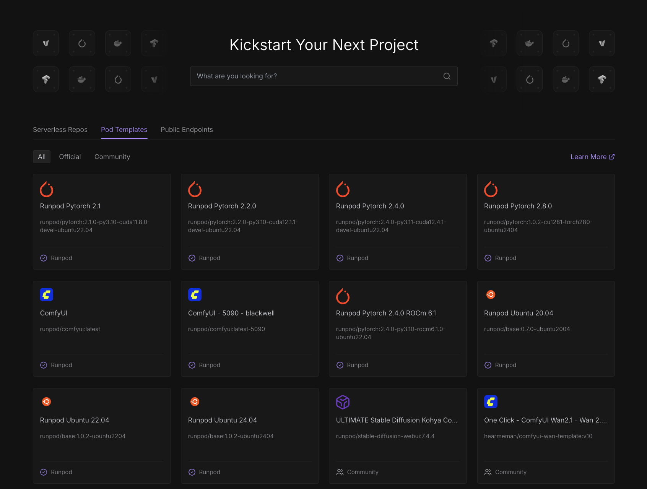
Task: Click the search magnifier icon
Action: click(x=447, y=76)
